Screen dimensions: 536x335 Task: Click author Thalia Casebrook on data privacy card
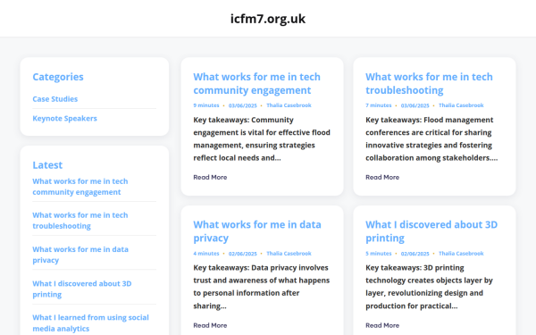click(289, 254)
